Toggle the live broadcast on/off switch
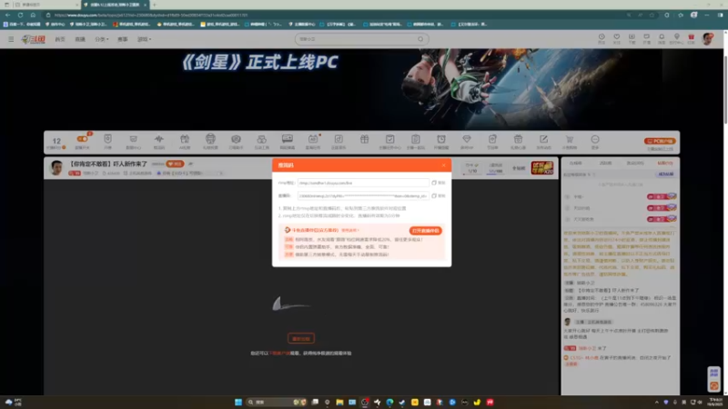The image size is (728, 409). 82,139
